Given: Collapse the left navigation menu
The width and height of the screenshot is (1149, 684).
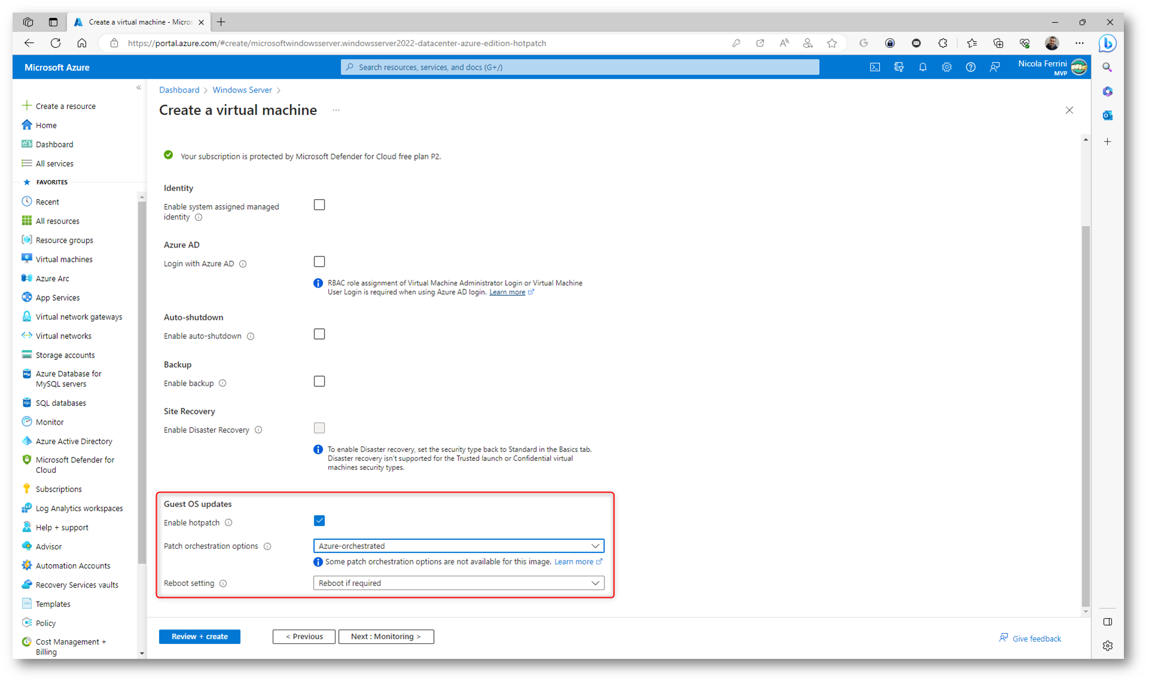Looking at the screenshot, I should [139, 88].
